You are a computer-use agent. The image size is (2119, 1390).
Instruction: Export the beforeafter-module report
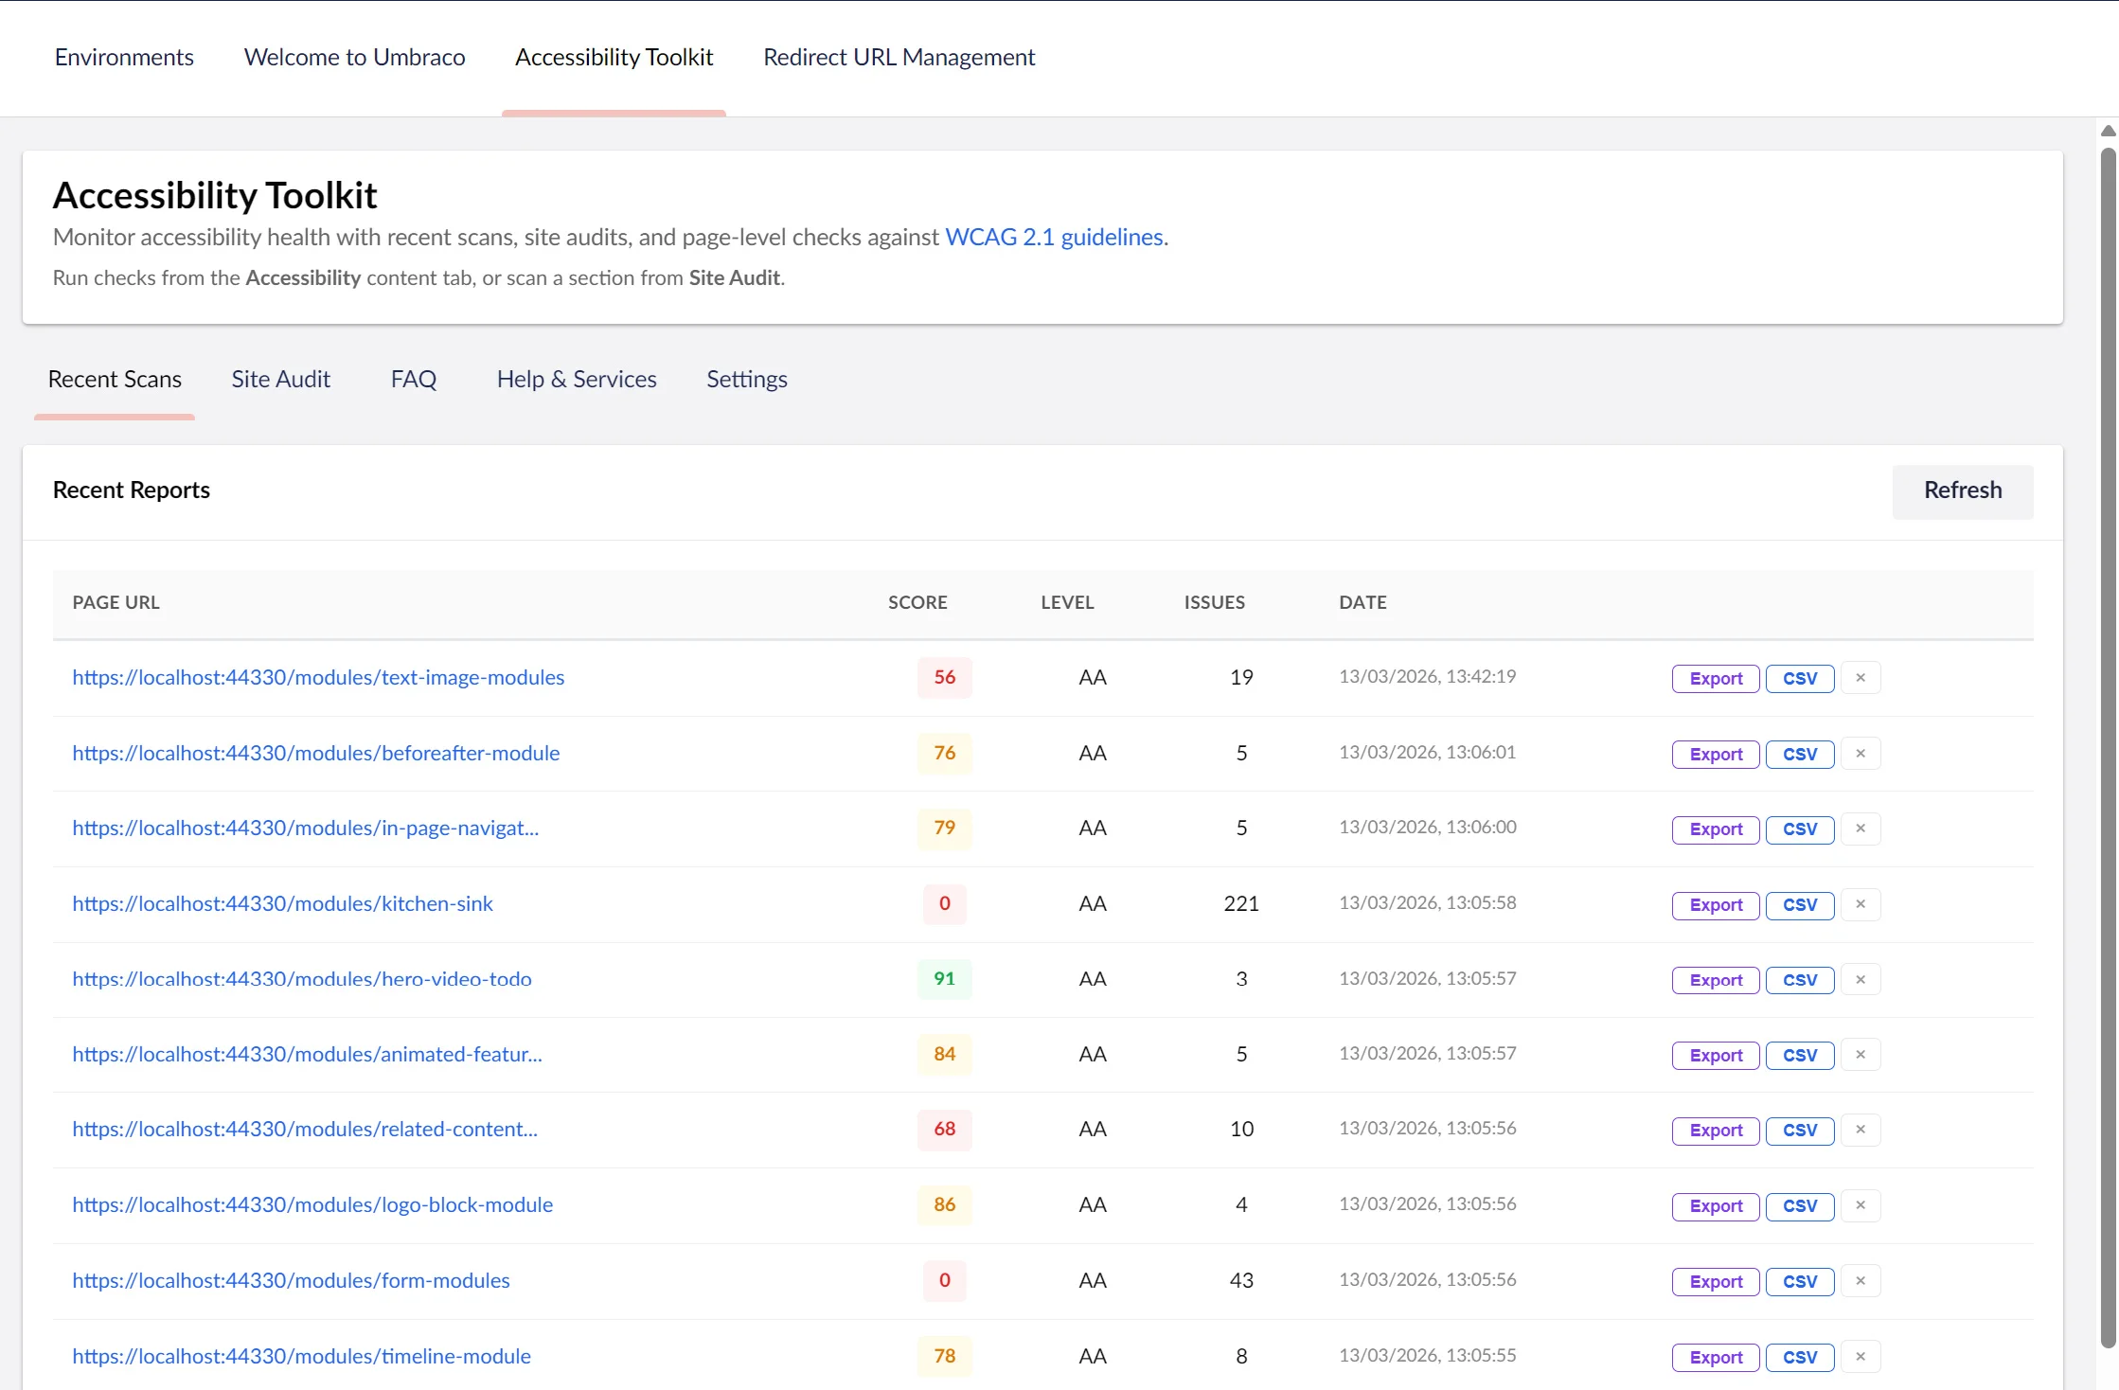pos(1716,755)
